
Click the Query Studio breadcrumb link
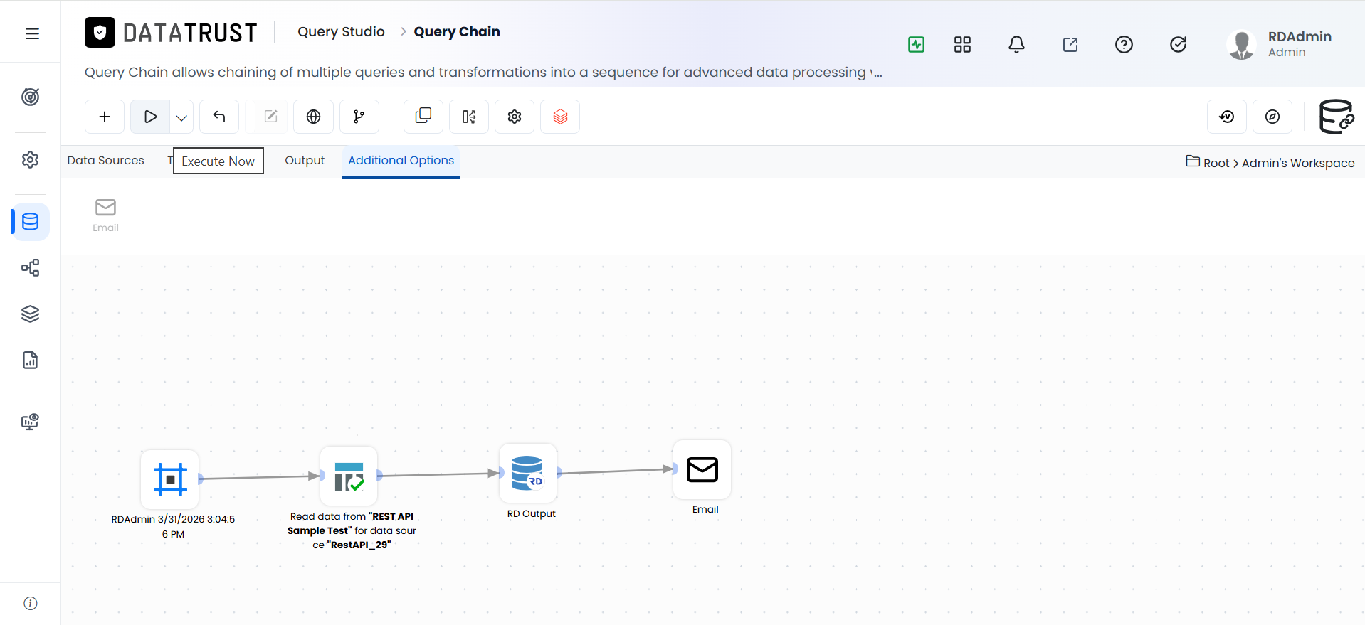point(341,31)
